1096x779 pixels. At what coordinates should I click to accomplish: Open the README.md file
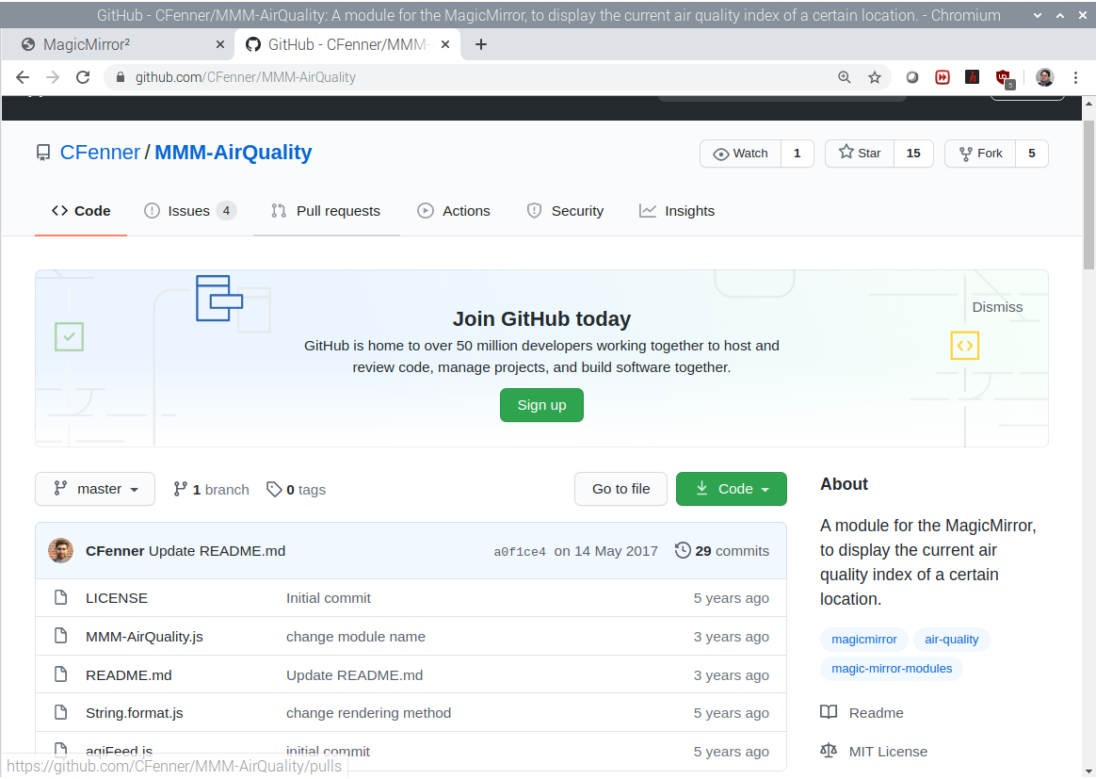[x=129, y=675]
